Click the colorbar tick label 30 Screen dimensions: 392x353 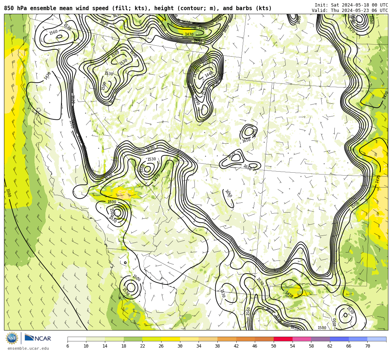tap(180, 346)
